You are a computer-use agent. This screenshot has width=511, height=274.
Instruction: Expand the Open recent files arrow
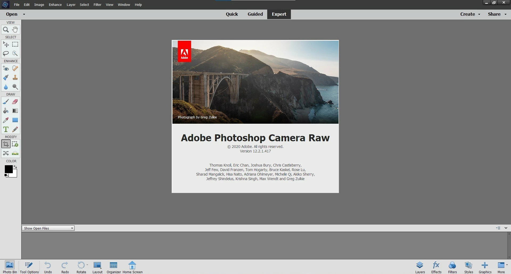click(24, 14)
